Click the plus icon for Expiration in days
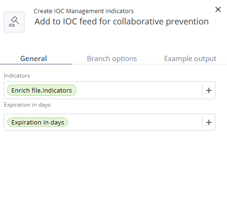The height and width of the screenshot is (210, 227). (x=209, y=122)
